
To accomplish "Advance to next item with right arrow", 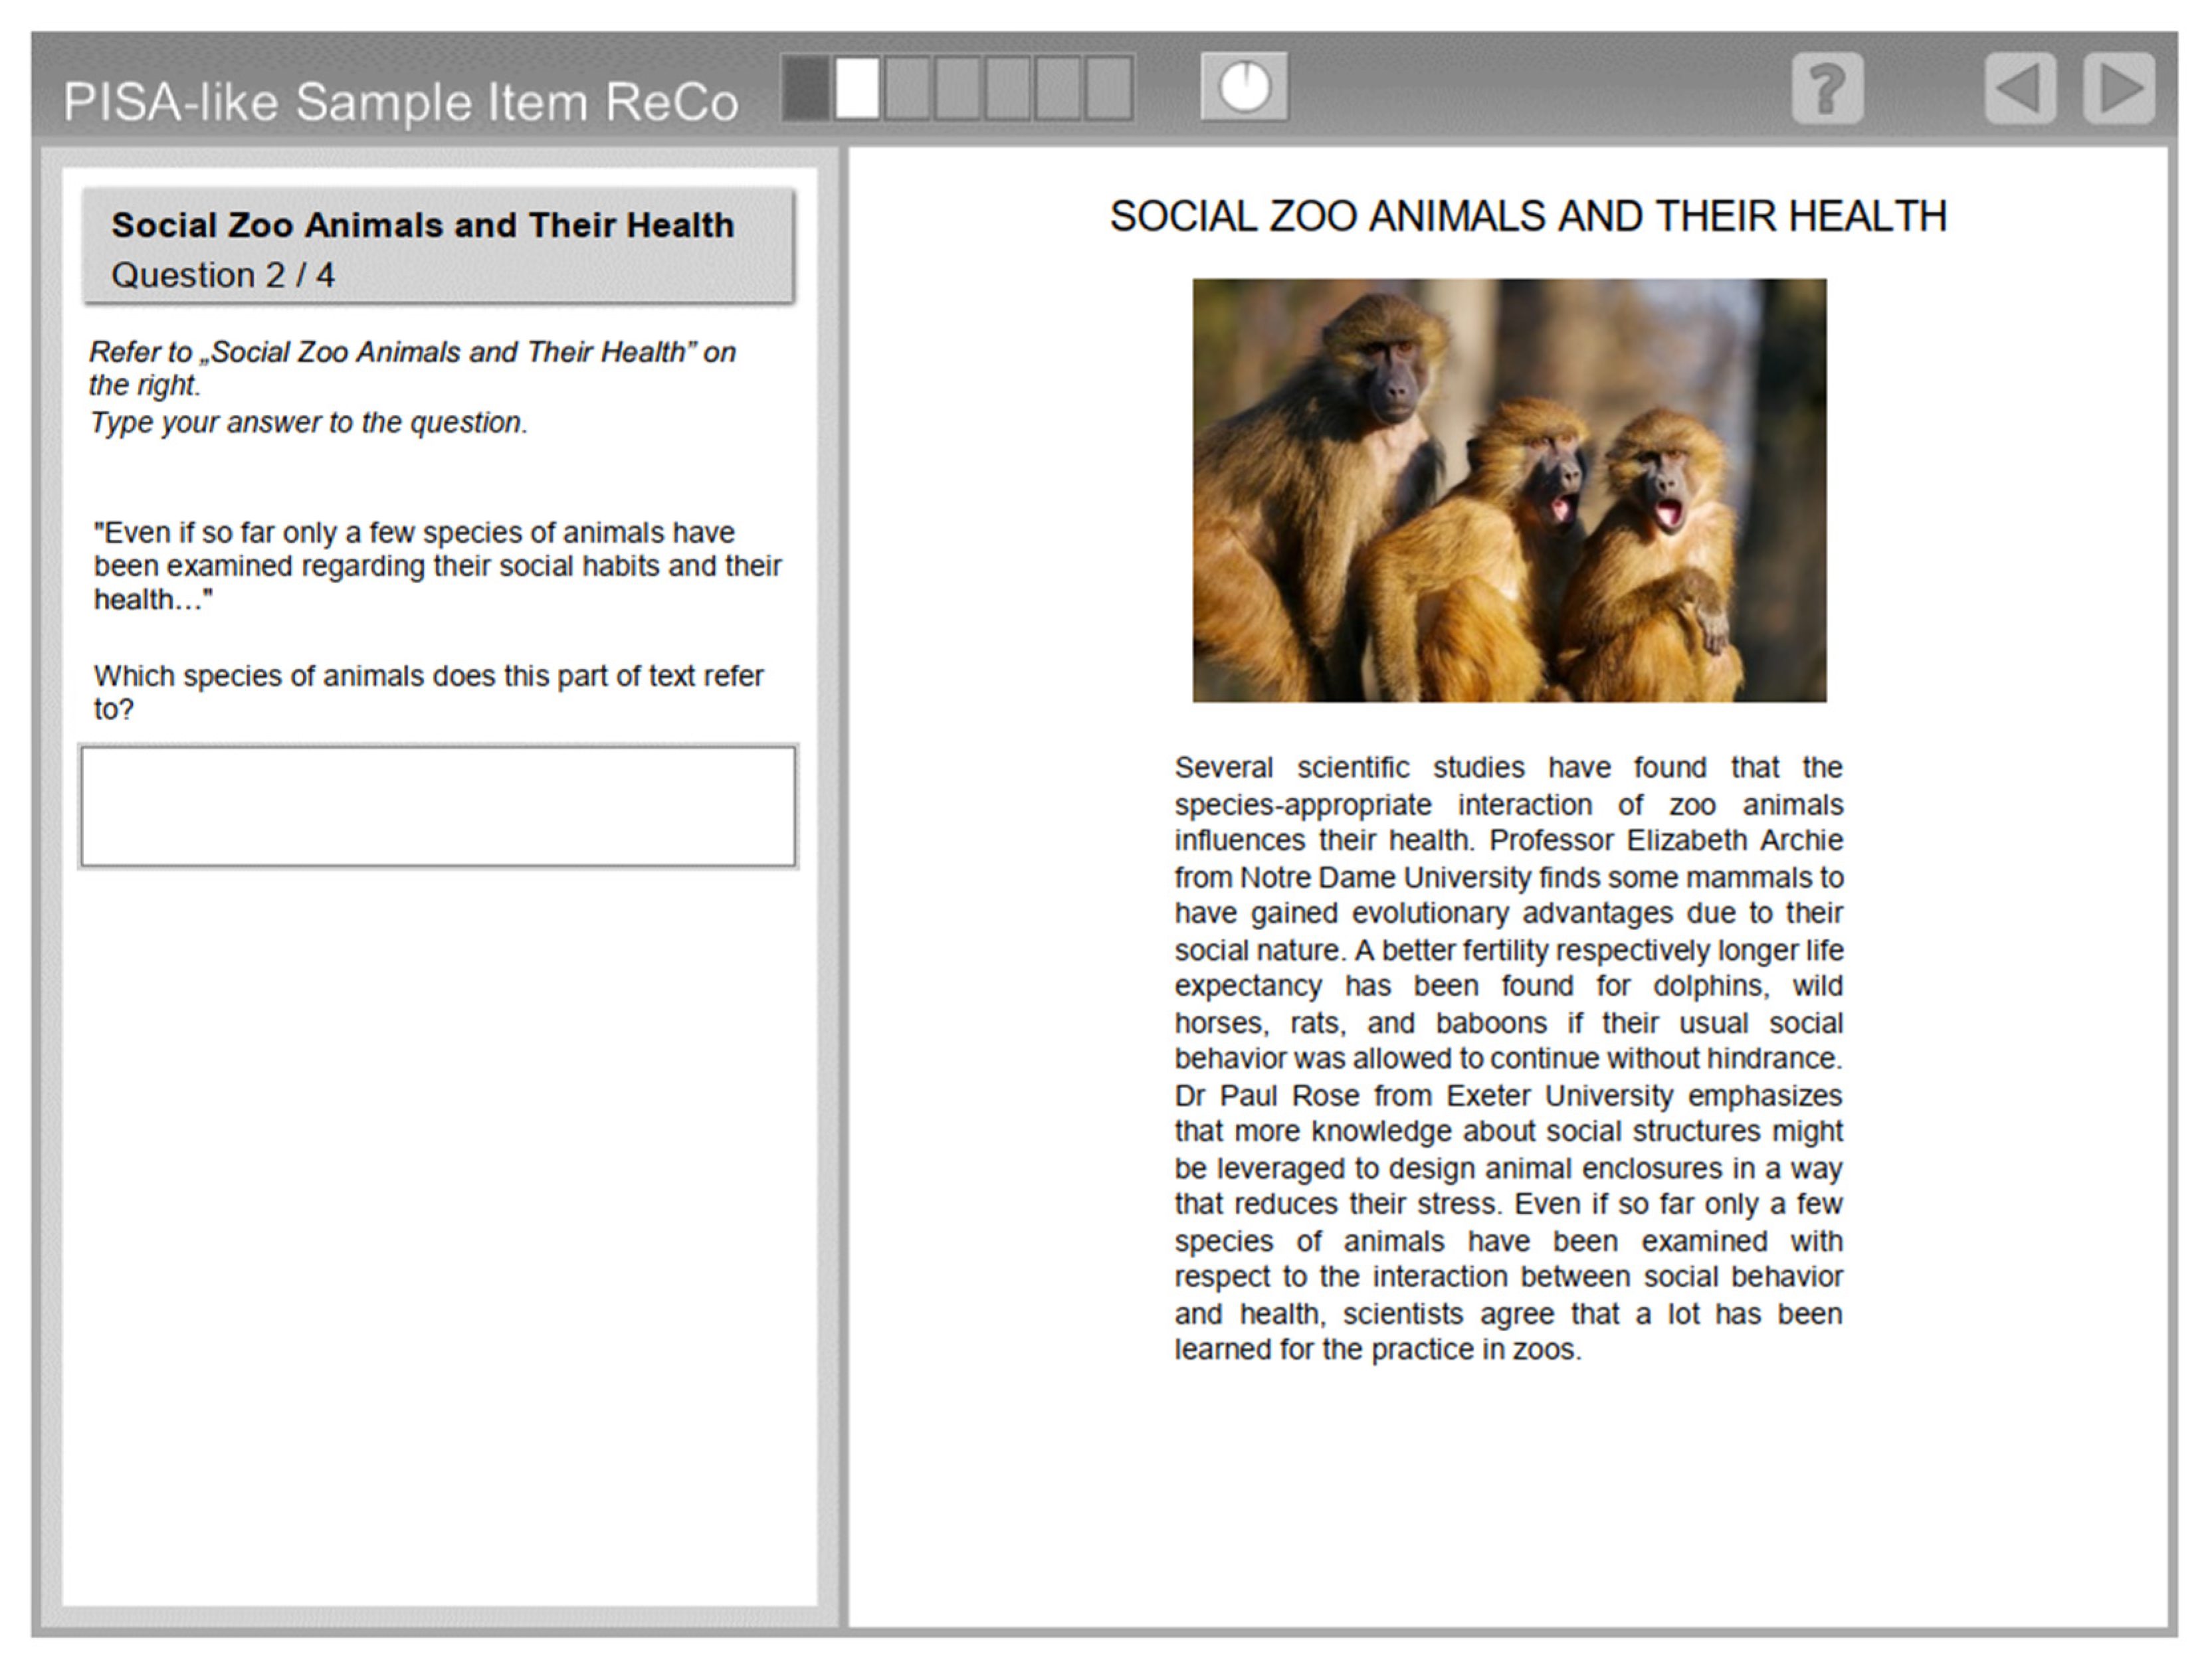I will click(2118, 88).
